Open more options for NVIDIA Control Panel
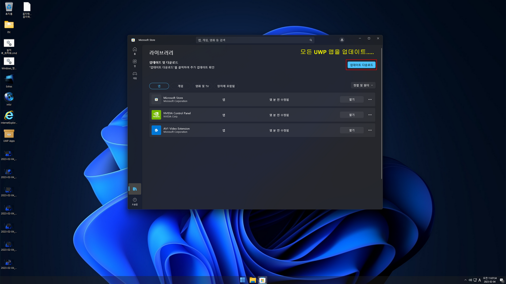 370,115
